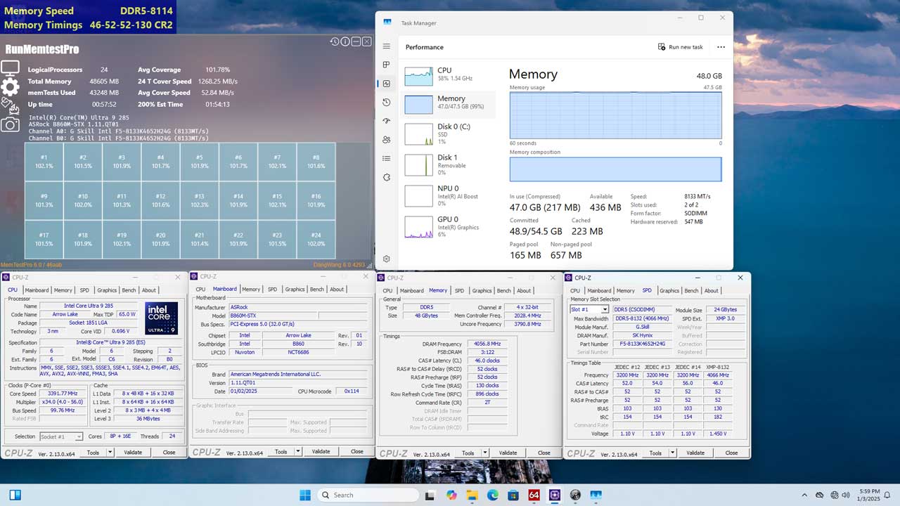Open Task Manager Settings gear icon
Screen dimensions: 900x506
click(386, 259)
